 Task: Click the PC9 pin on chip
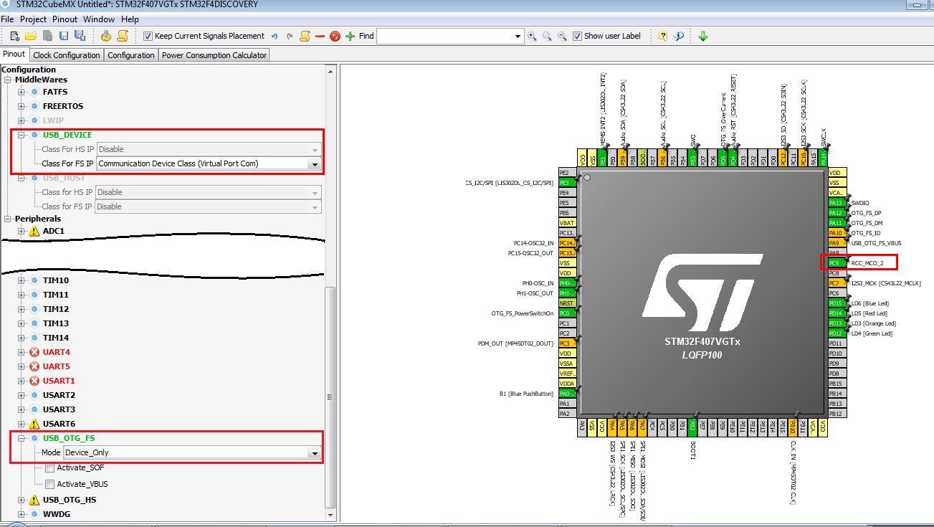click(x=836, y=263)
